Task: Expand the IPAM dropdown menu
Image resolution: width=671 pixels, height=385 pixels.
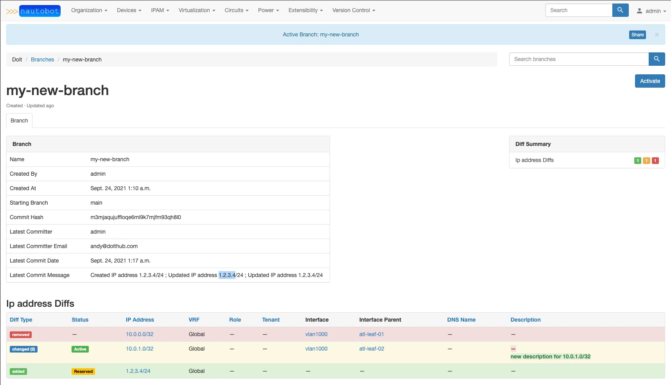Action: pos(160,10)
